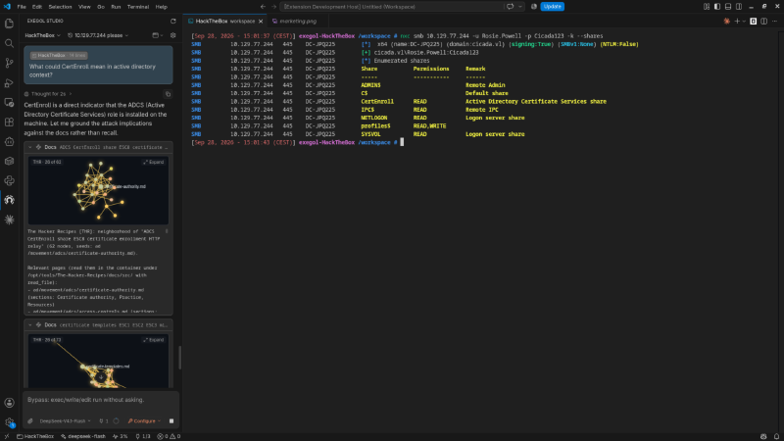Open the Remote Explorer view
Viewport: 784px width, 441px height.
9,103
